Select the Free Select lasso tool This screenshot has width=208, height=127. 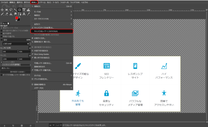click(11, 10)
